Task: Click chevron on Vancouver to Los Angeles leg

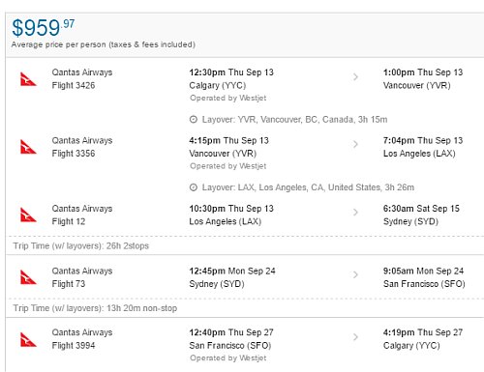Action: [x=355, y=144]
